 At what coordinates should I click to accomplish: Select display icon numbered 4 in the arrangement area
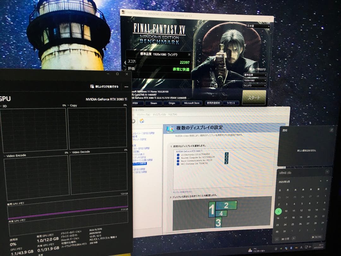(221, 213)
